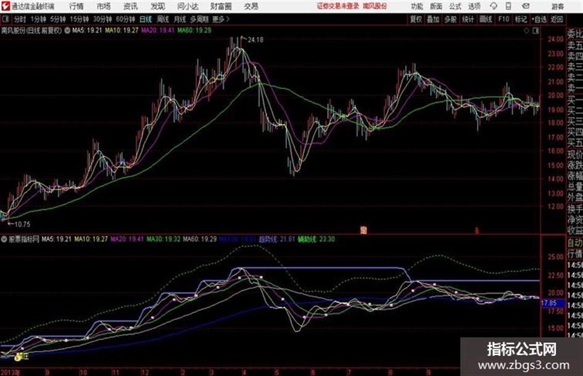This screenshot has height=376, width=583.
Task: Click the MA20: 19.41 label in the main chart
Action: click(158, 30)
